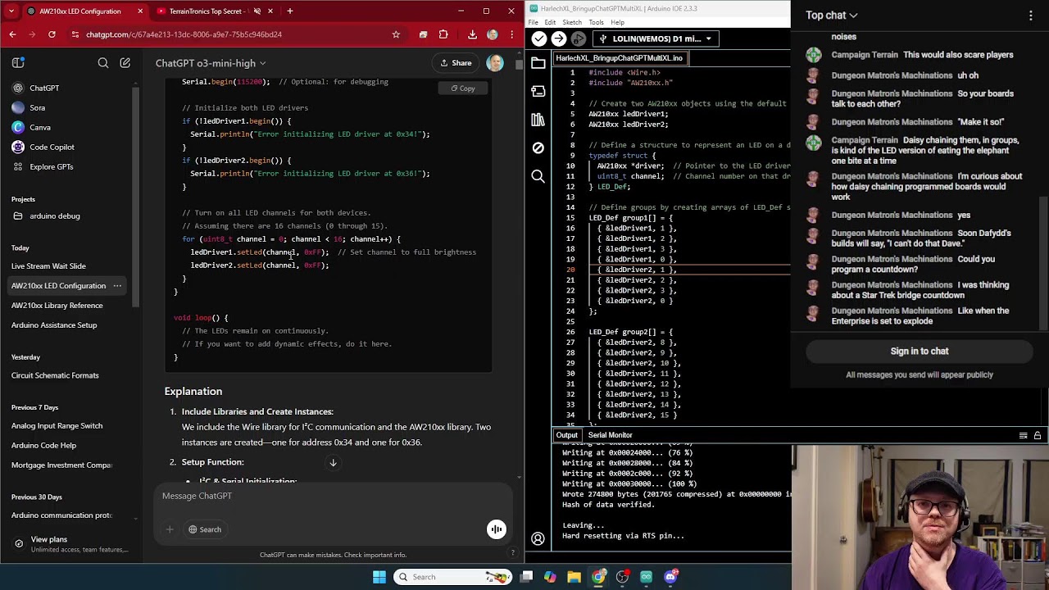
Task: Open Sketchbook folder icon in Arduino sidebar
Action: 538,62
